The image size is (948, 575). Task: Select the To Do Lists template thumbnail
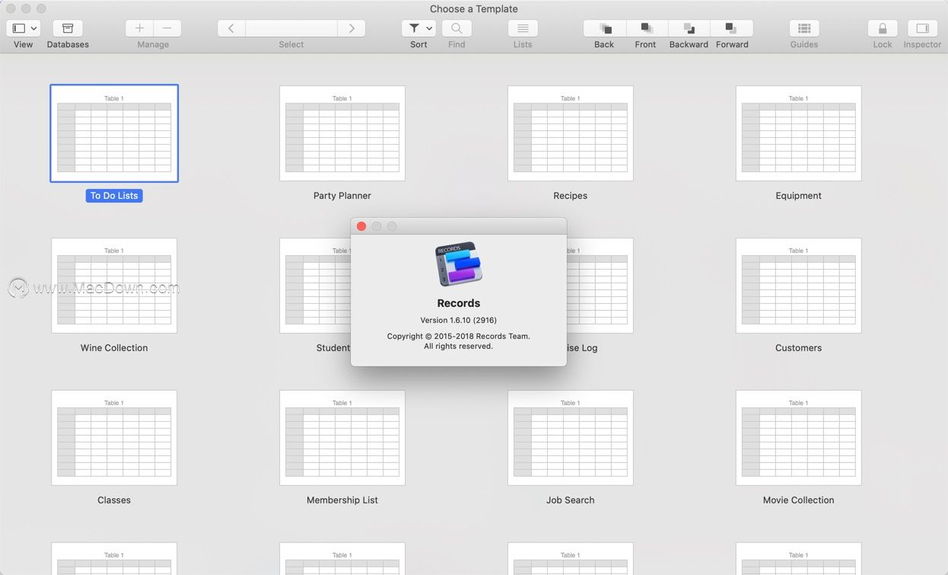[114, 133]
